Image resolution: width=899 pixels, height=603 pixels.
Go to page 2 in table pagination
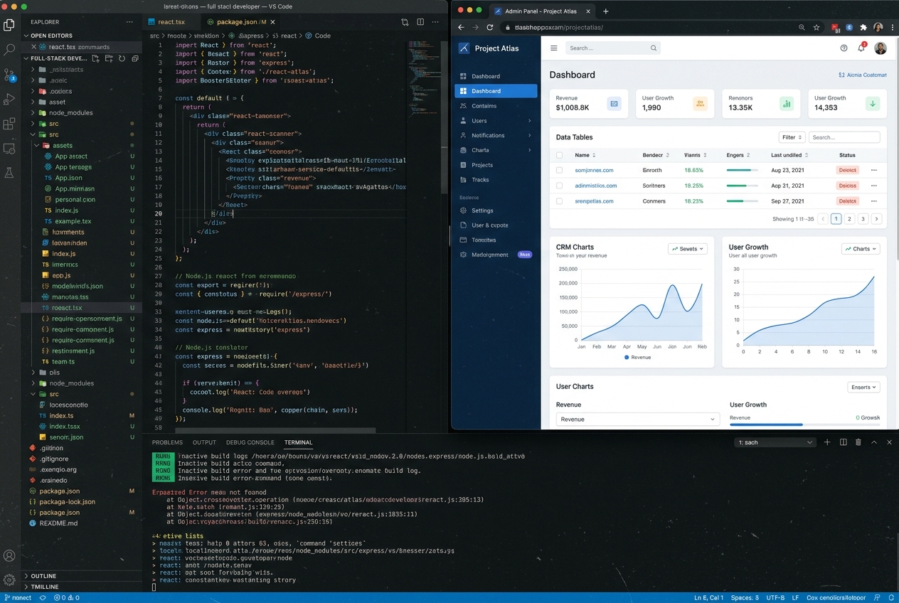(x=849, y=219)
